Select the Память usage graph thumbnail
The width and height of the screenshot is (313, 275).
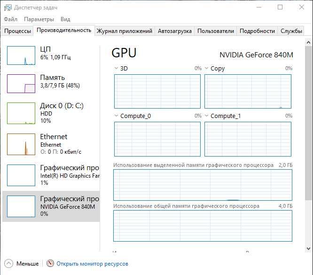tap(21, 84)
